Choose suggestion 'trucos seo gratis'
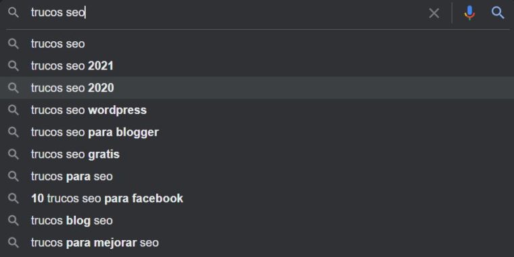The width and height of the screenshot is (514, 257). point(257,154)
